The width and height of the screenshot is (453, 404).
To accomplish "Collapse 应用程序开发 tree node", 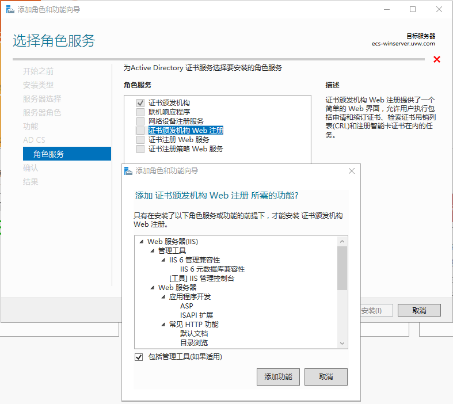I will (163, 297).
